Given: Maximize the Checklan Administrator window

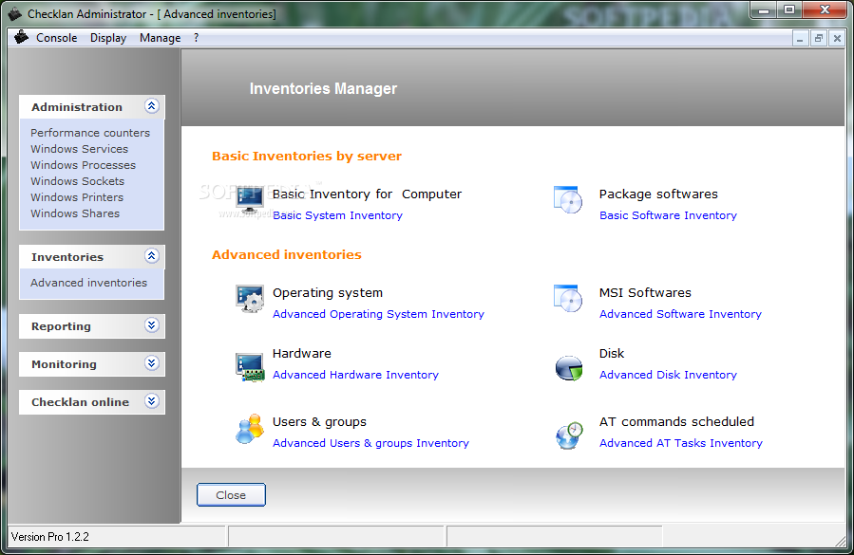Looking at the screenshot, I should click(x=789, y=9).
